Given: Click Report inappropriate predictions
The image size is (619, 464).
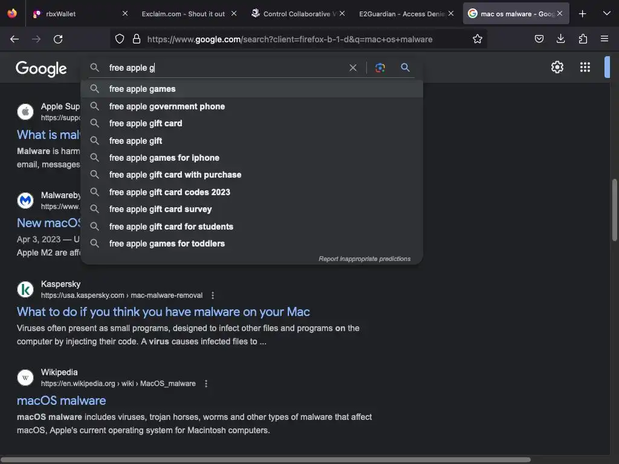Looking at the screenshot, I should click(x=365, y=259).
